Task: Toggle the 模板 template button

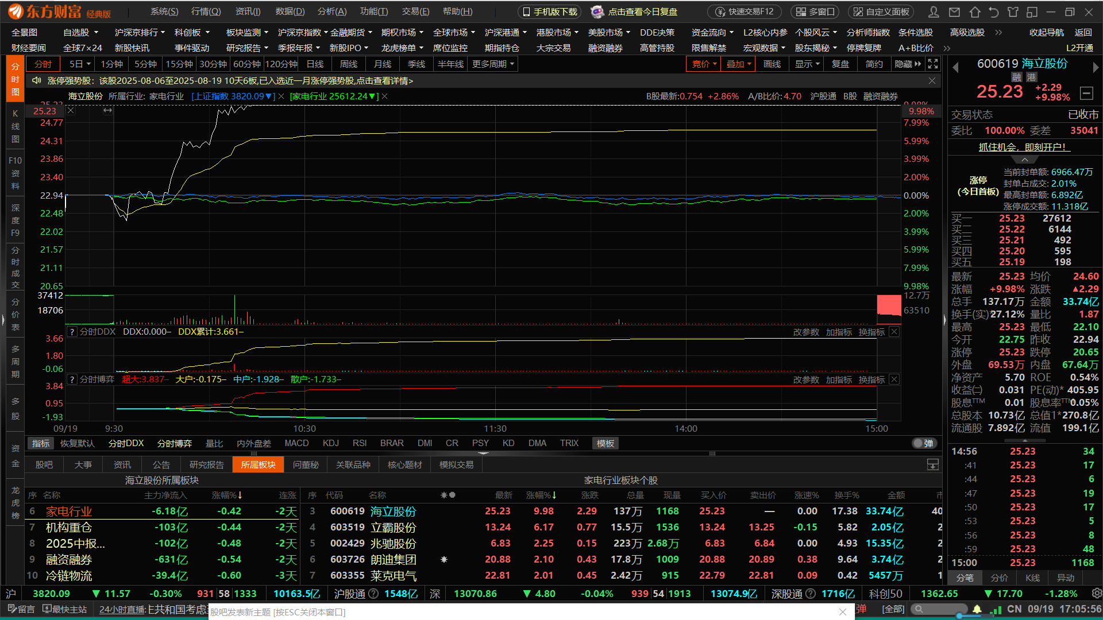Action: tap(606, 443)
